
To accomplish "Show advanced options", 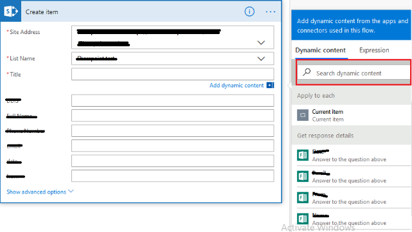I will point(40,192).
